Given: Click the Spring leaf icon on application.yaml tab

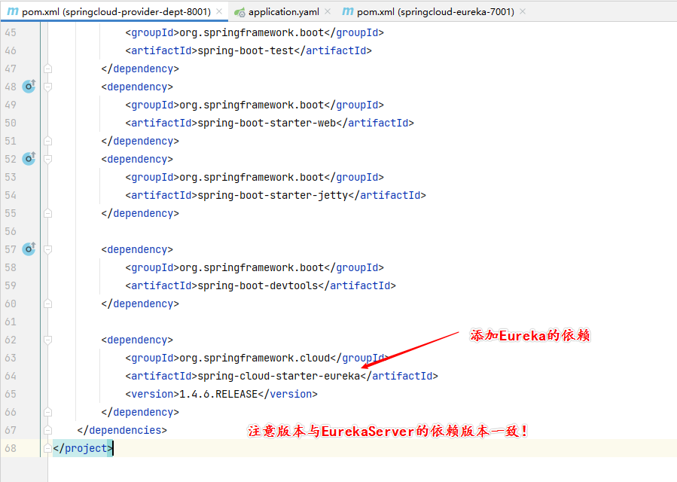Looking at the screenshot, I should [x=239, y=12].
